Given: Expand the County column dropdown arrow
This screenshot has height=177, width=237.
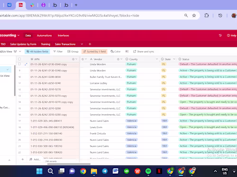Looking at the screenshot, I should pyautogui.click(x=157, y=59).
